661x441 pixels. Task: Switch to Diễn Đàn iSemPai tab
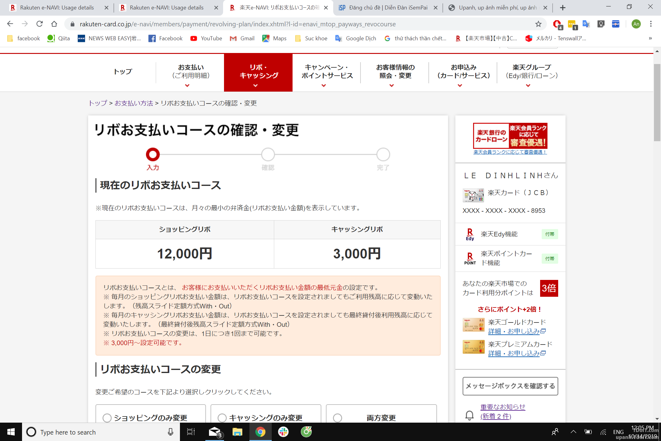(x=388, y=8)
